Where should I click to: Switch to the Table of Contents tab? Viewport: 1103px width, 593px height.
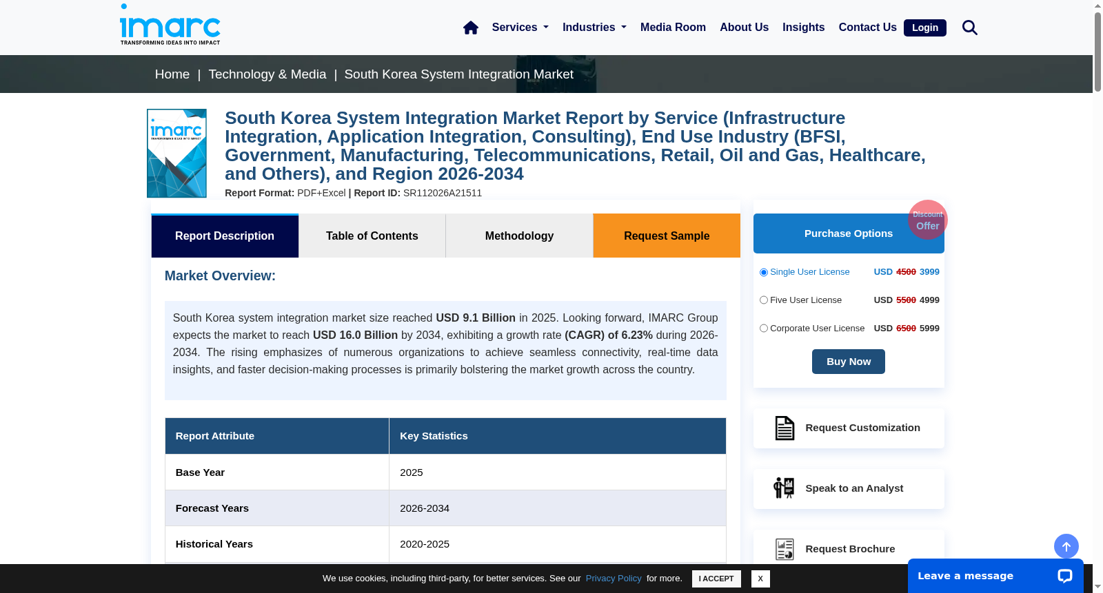click(372, 236)
